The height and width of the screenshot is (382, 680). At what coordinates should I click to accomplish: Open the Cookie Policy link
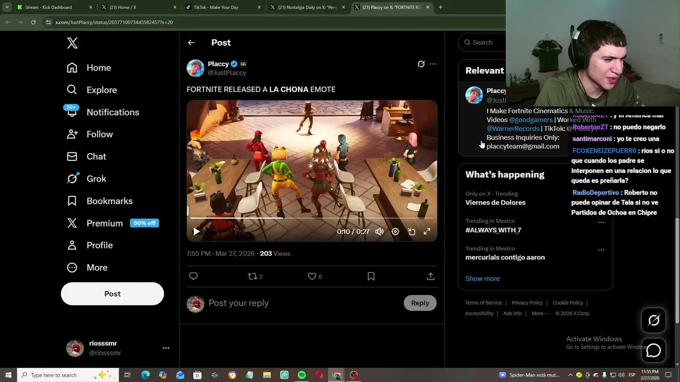tap(568, 303)
